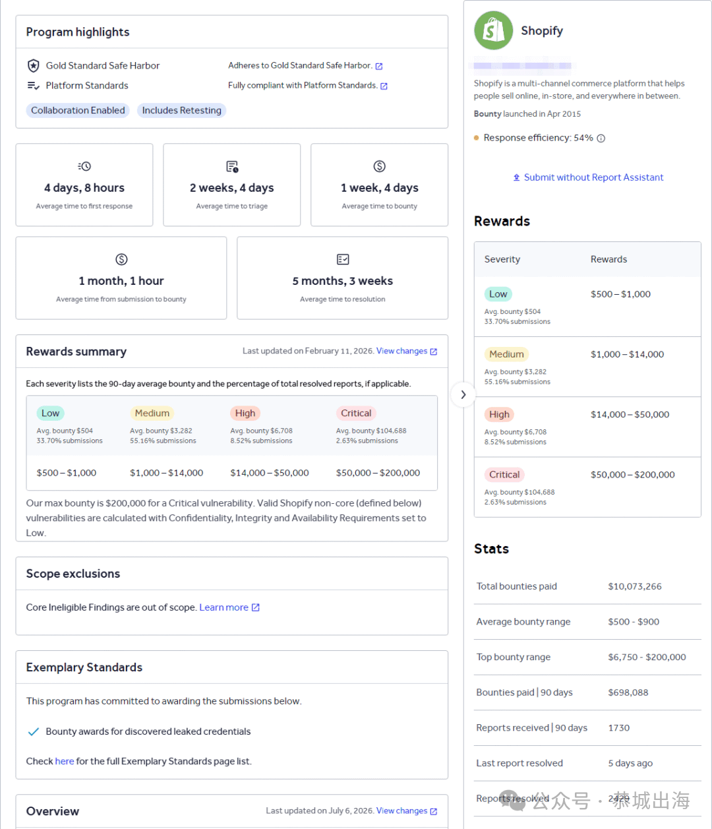Image resolution: width=712 pixels, height=829 pixels.
Task: Click the 'Program highlights' heading
Action: [78, 32]
